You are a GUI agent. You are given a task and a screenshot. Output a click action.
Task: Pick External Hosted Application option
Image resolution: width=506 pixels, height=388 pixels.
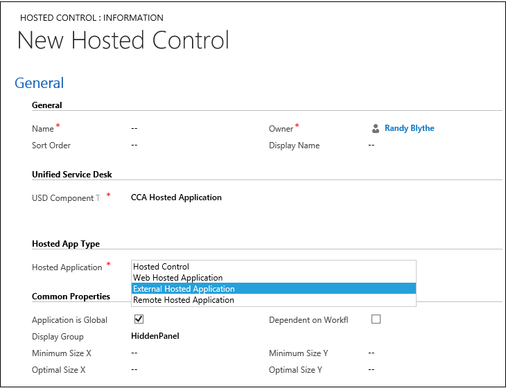tap(274, 289)
